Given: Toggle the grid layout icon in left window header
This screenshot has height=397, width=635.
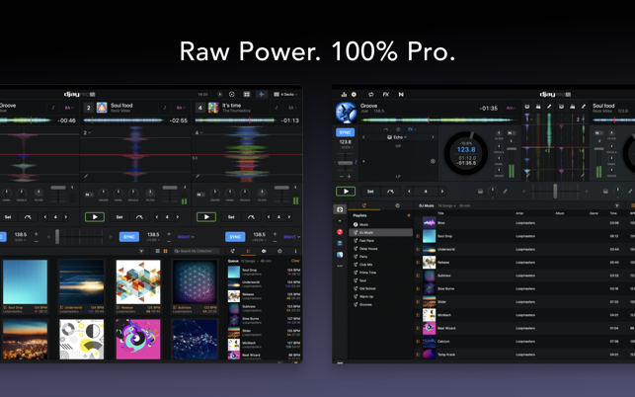Looking at the screenshot, I should coord(246,95).
